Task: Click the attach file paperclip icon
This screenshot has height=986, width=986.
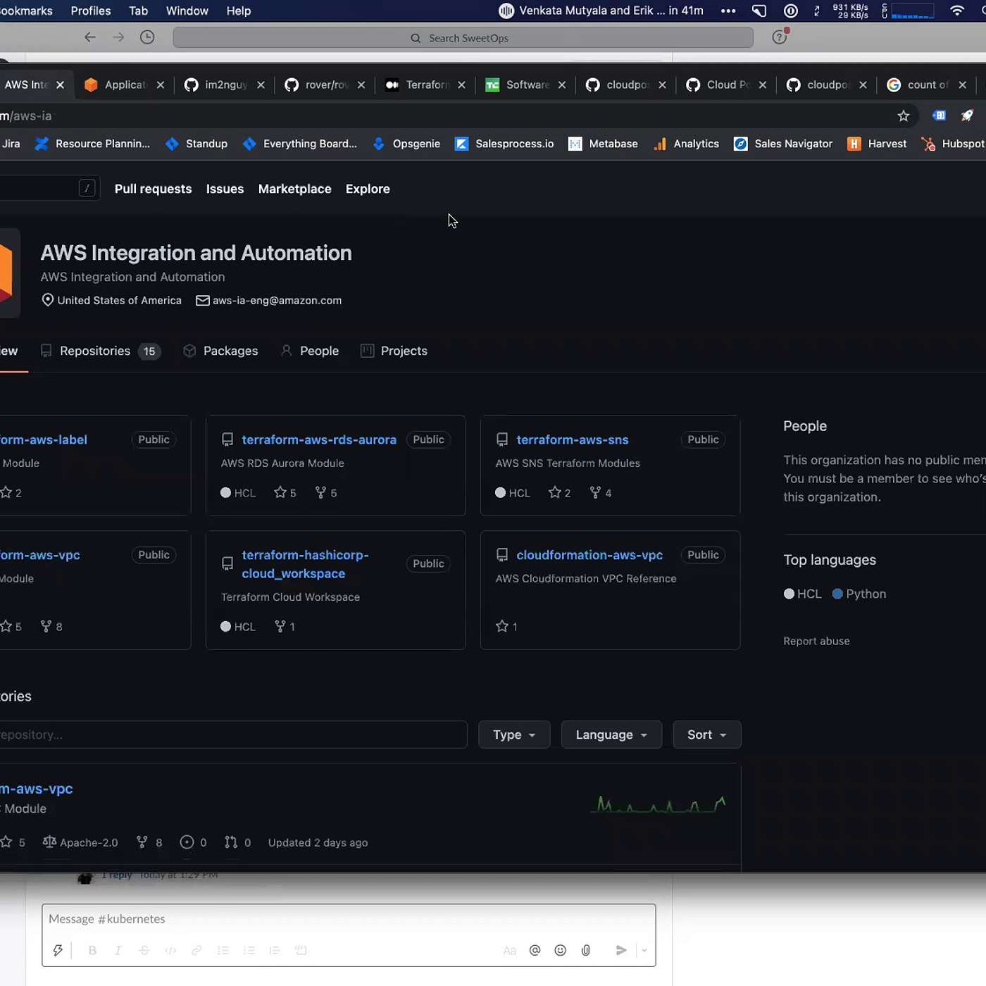Action: (x=585, y=950)
